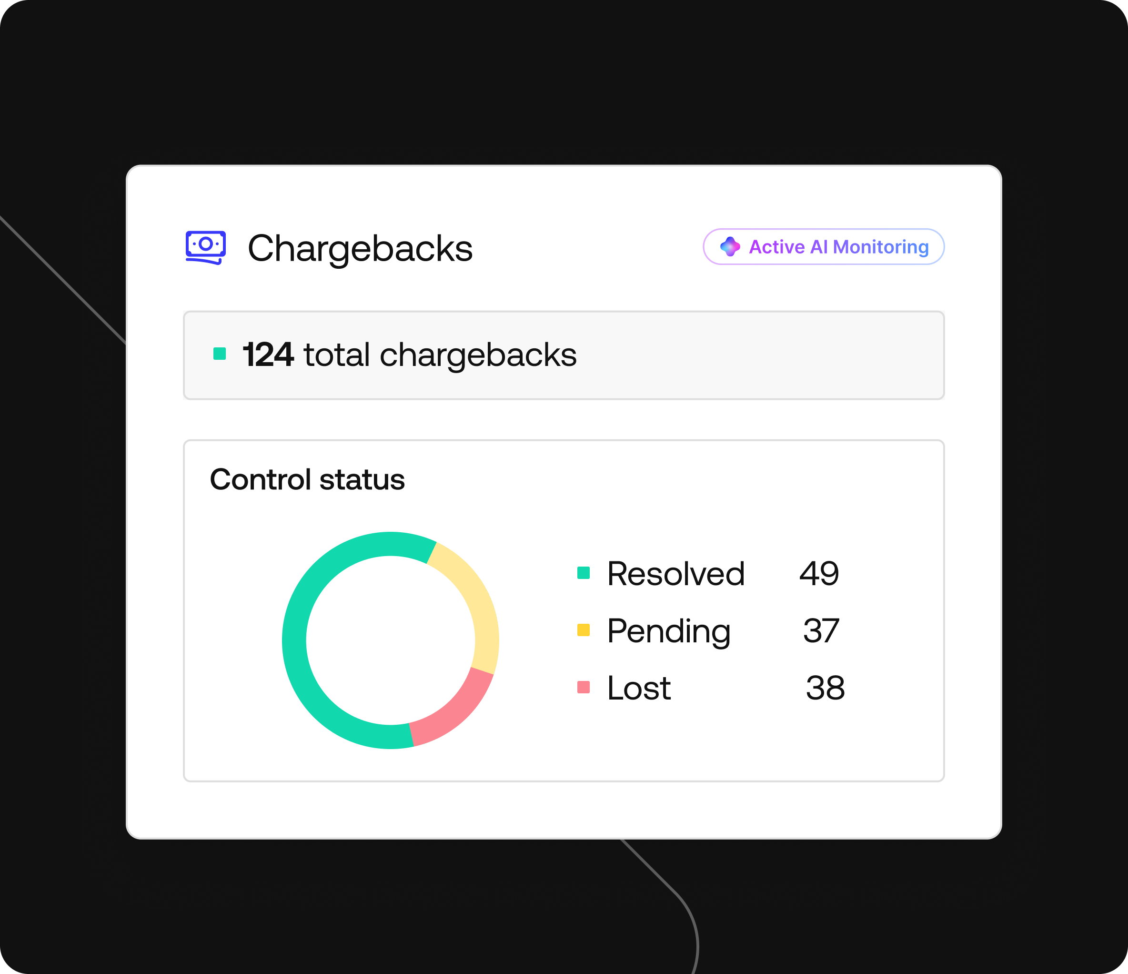
Task: Click the Lost count of 38
Action: pos(826,688)
